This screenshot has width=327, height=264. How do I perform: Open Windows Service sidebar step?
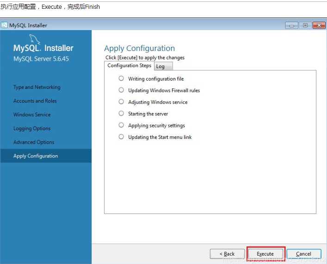click(32, 115)
